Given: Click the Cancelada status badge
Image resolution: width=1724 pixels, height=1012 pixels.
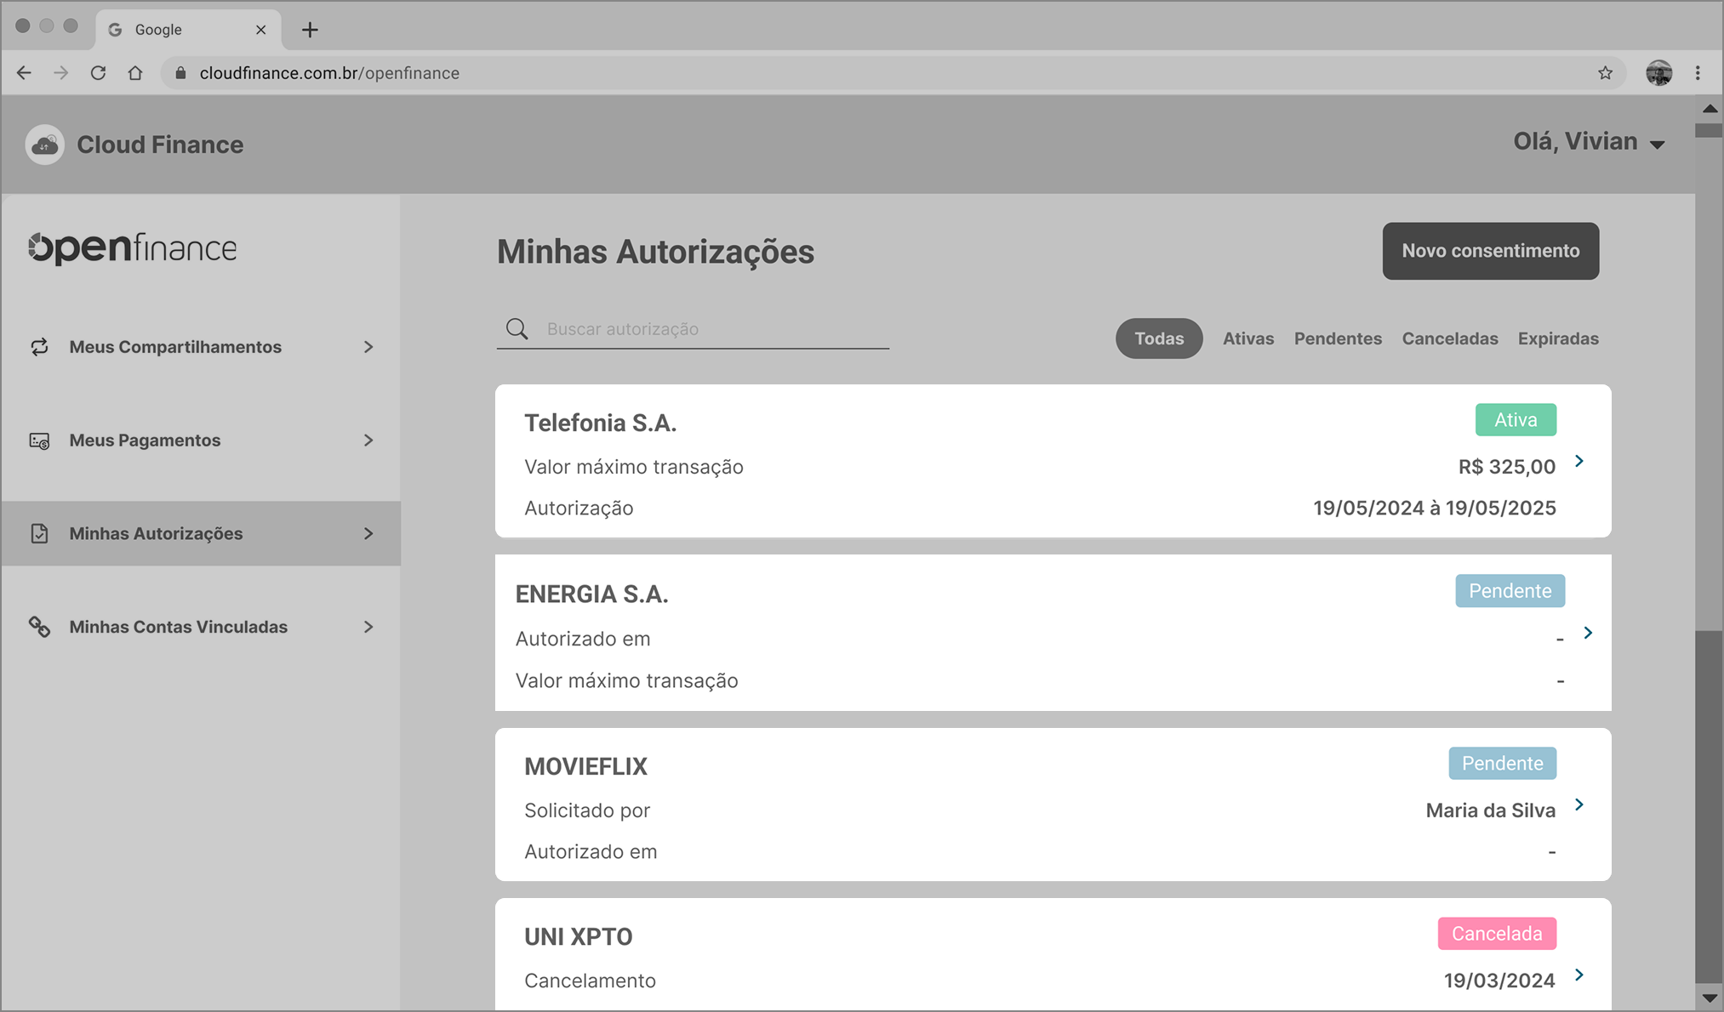Looking at the screenshot, I should [x=1497, y=934].
